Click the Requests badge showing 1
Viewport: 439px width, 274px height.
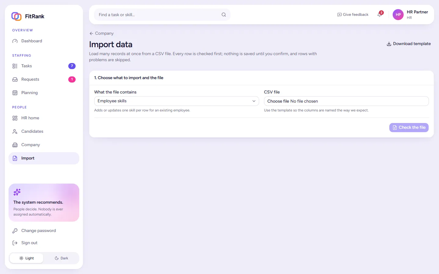click(72, 79)
